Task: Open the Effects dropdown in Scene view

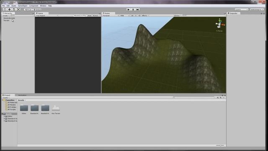Action: coord(145,16)
